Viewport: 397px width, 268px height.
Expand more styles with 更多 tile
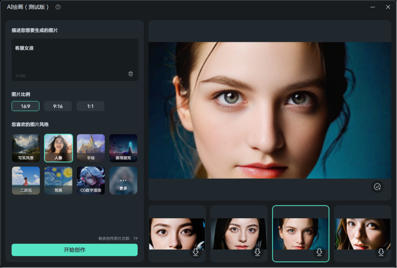pos(123,180)
